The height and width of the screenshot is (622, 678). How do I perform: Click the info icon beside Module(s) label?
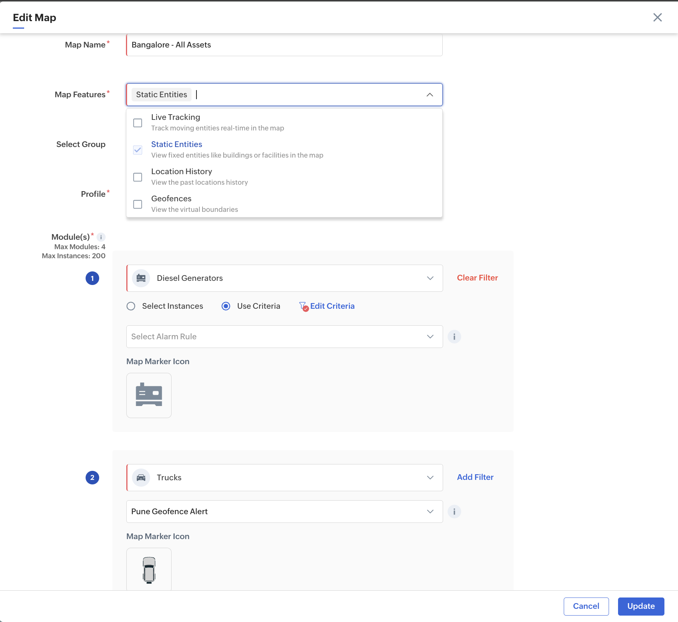(101, 237)
